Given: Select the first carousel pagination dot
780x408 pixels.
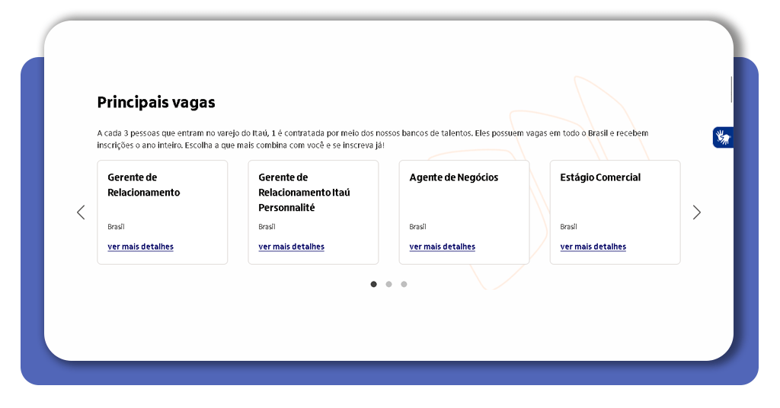Looking at the screenshot, I should click(373, 284).
